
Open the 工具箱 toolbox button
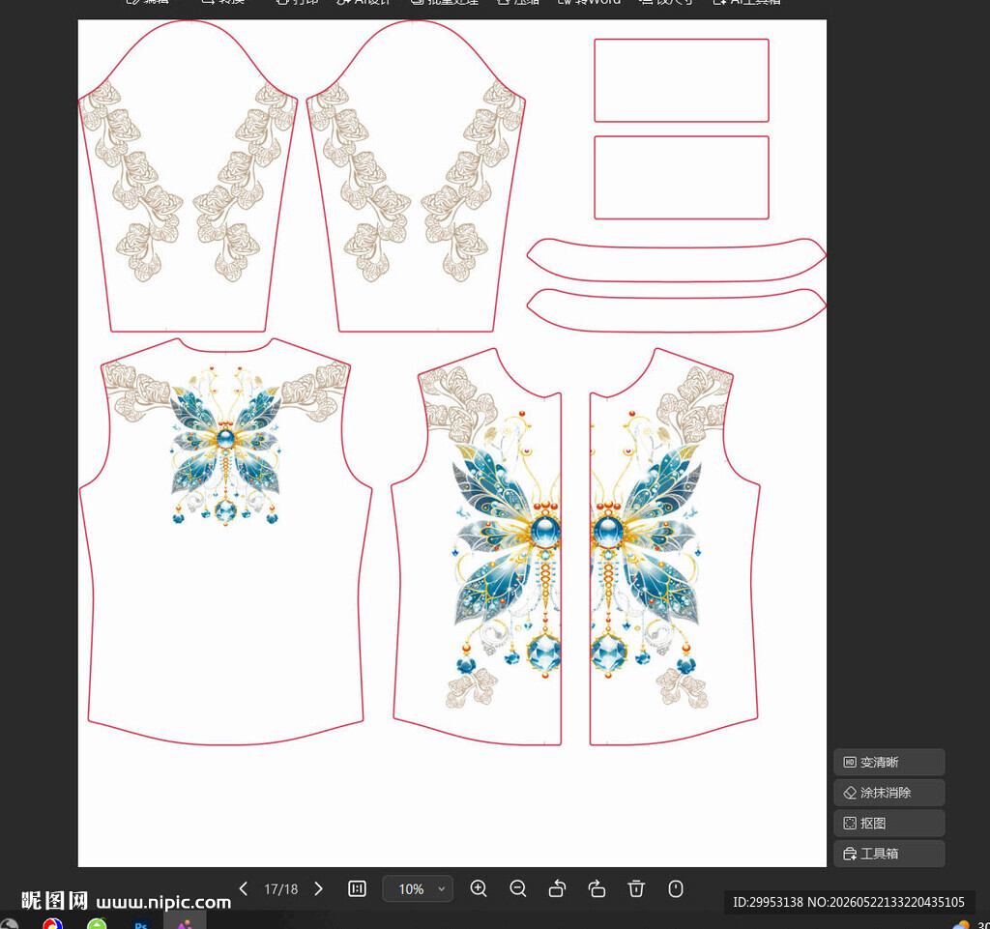pos(889,854)
